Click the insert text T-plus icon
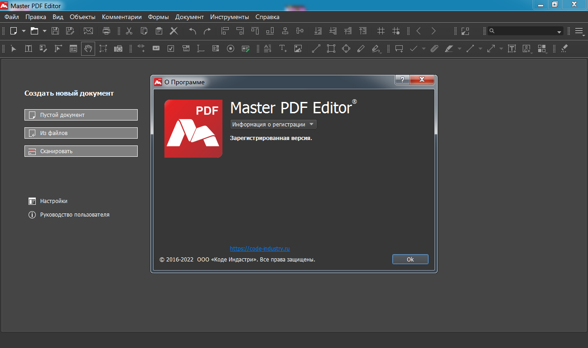 (x=283, y=48)
